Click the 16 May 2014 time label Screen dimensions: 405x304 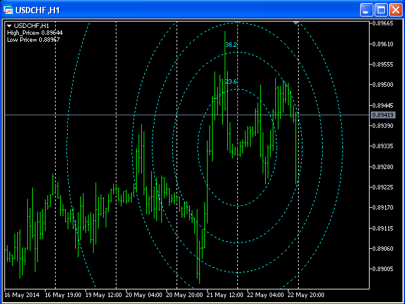[22, 295]
